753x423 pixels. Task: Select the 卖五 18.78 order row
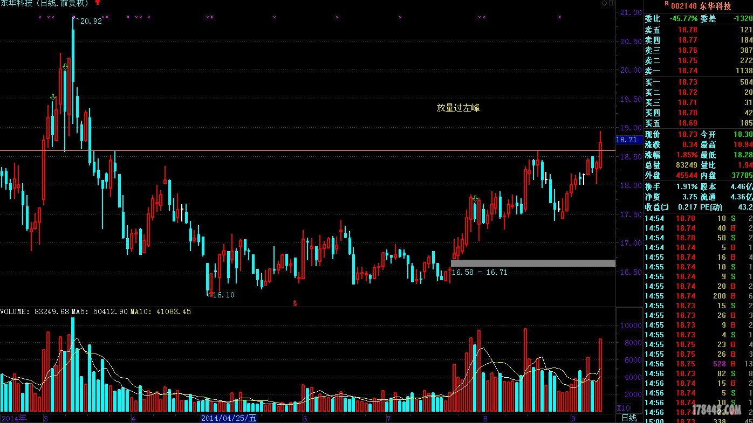click(x=699, y=30)
